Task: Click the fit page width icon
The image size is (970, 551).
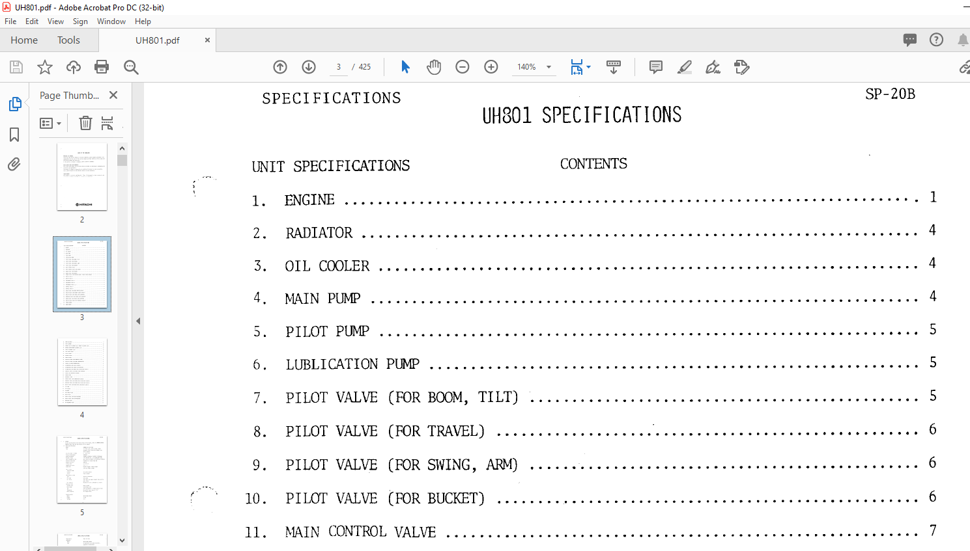Action: pos(577,67)
